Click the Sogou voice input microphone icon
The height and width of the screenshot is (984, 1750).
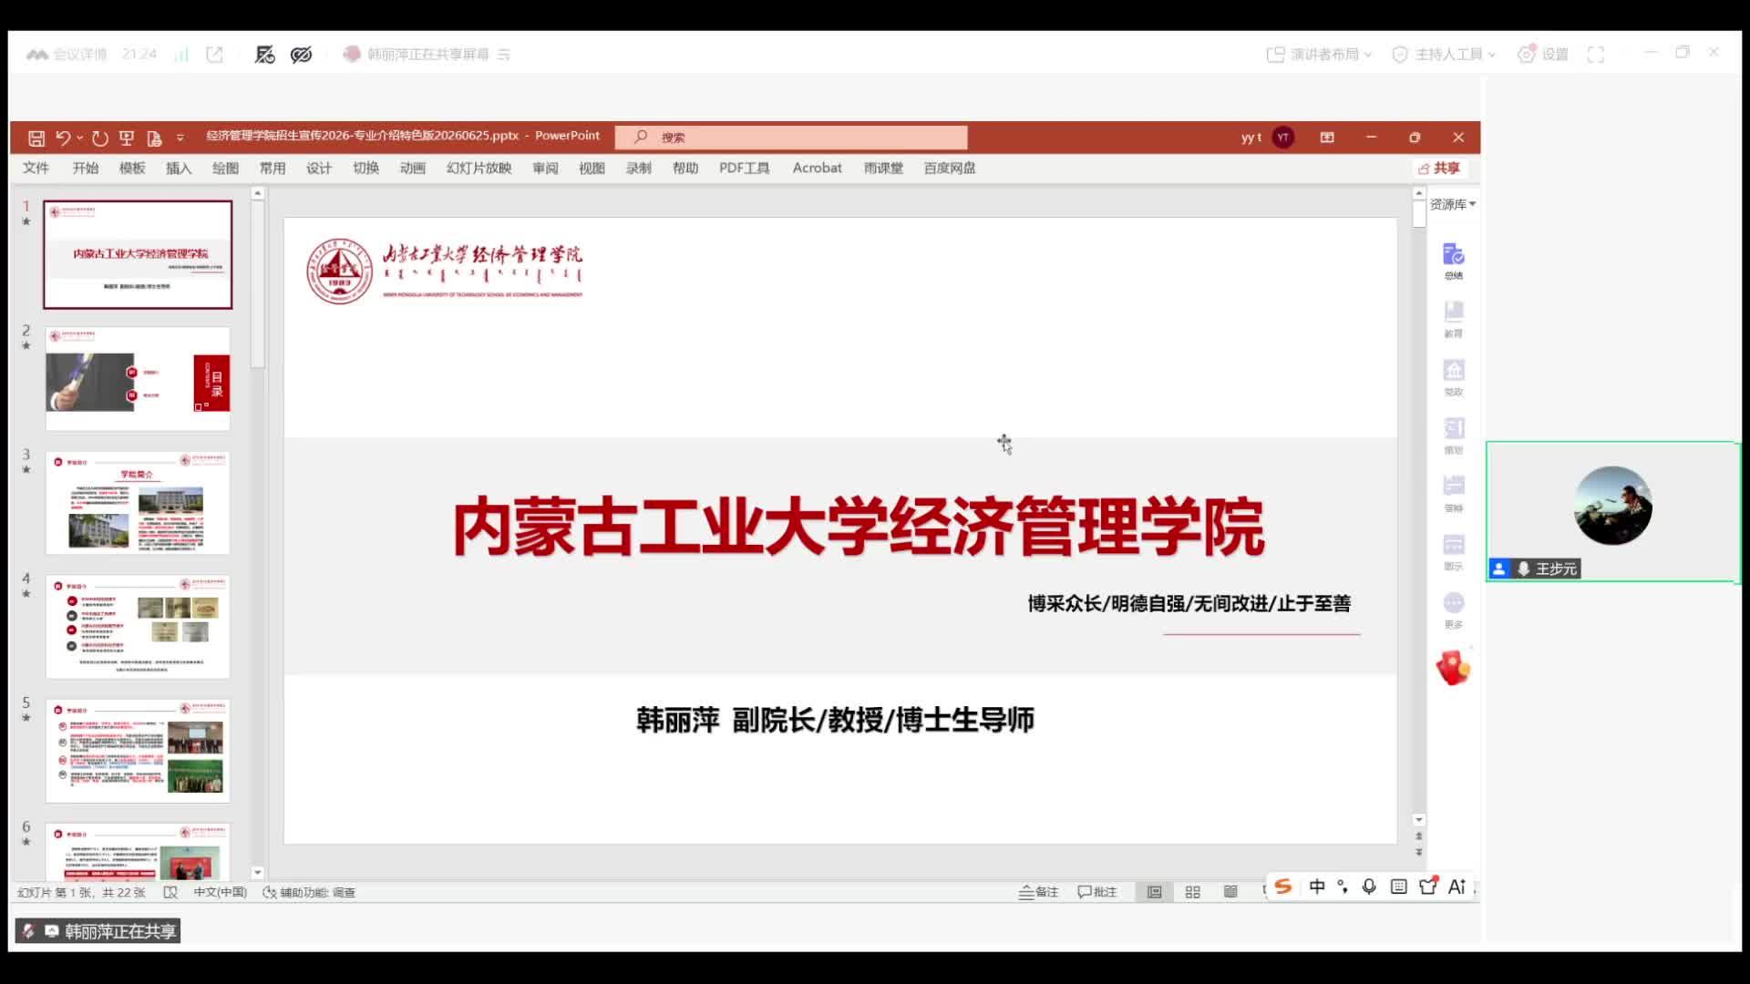click(x=1369, y=887)
